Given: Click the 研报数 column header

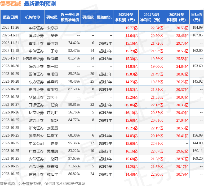Looking at the screenshot, I should click(x=88, y=17).
